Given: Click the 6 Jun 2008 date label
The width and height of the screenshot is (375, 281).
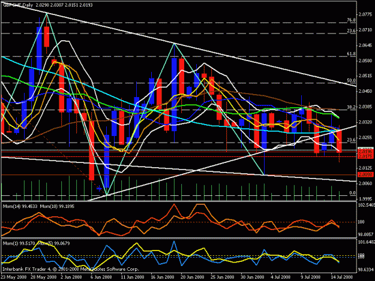Looking at the screenshot, I should coord(101,277).
